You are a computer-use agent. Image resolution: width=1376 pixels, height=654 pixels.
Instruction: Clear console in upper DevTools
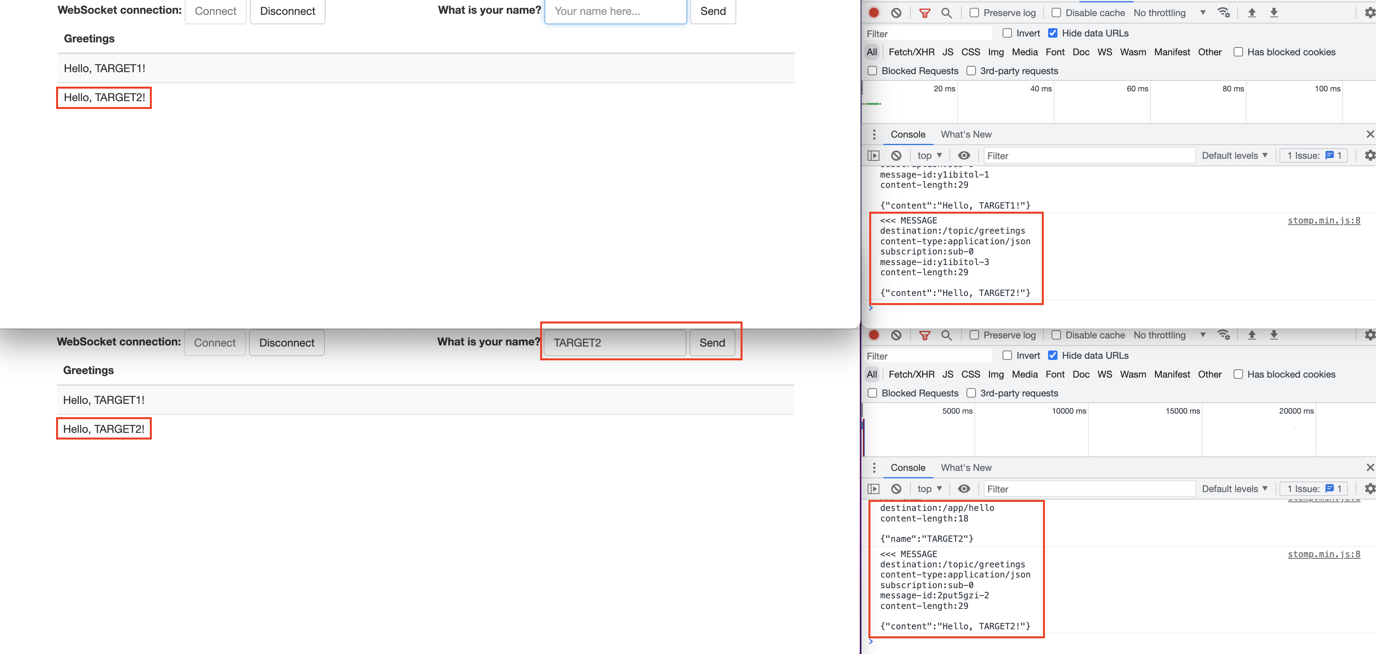pos(896,155)
